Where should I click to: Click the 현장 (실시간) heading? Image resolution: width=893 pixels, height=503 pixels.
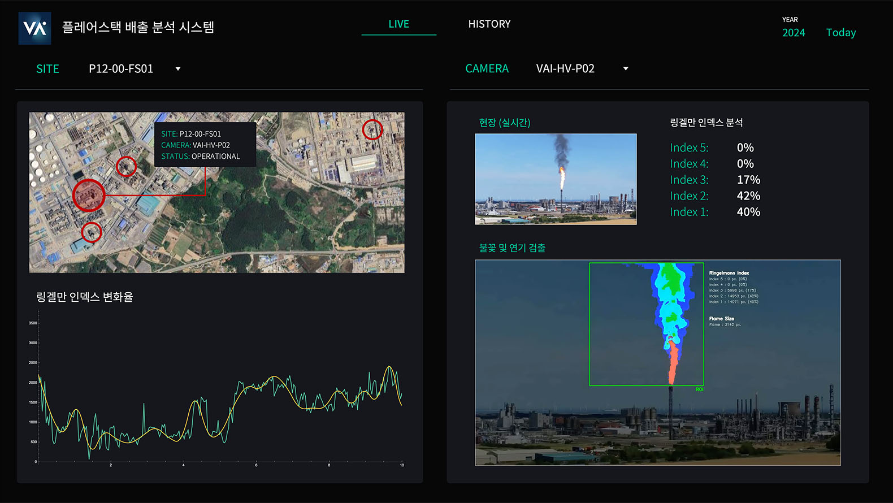[x=505, y=123]
